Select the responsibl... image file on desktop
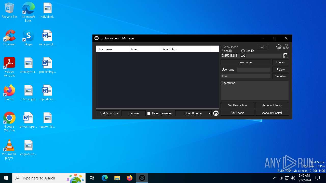This screenshot has width=326, height=183. 47,120
